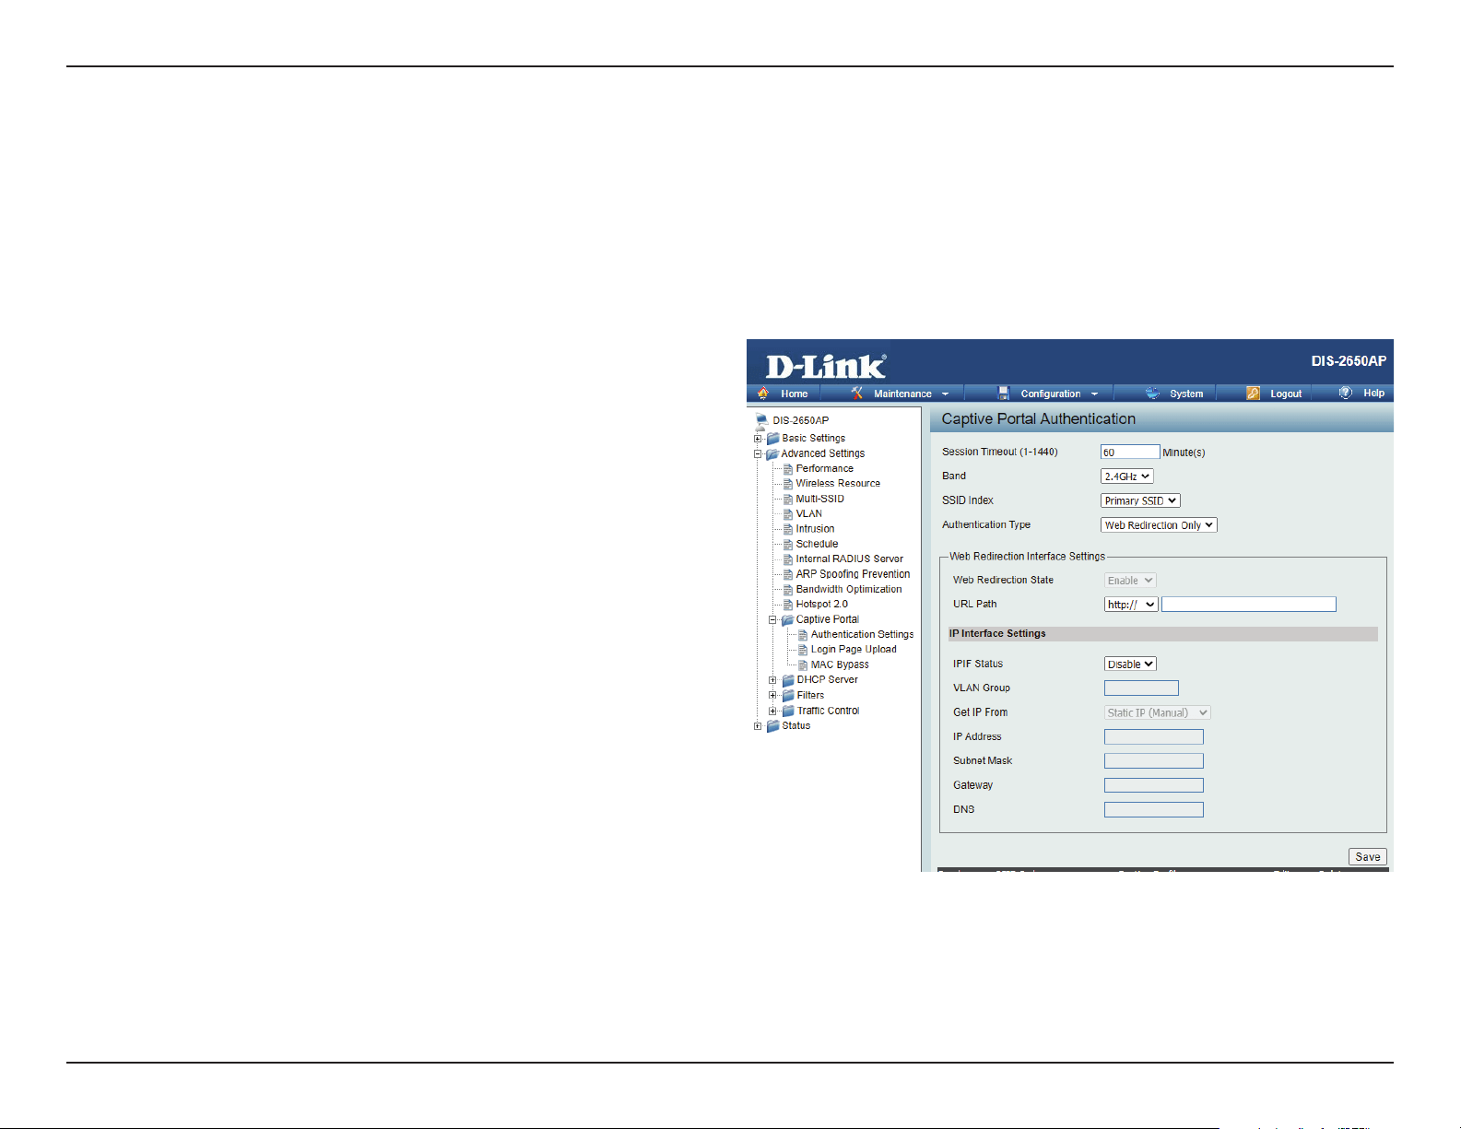Viewport: 1461px width, 1129px height.
Task: Click the Hotspot 2.0 page icon
Action: [788, 605]
